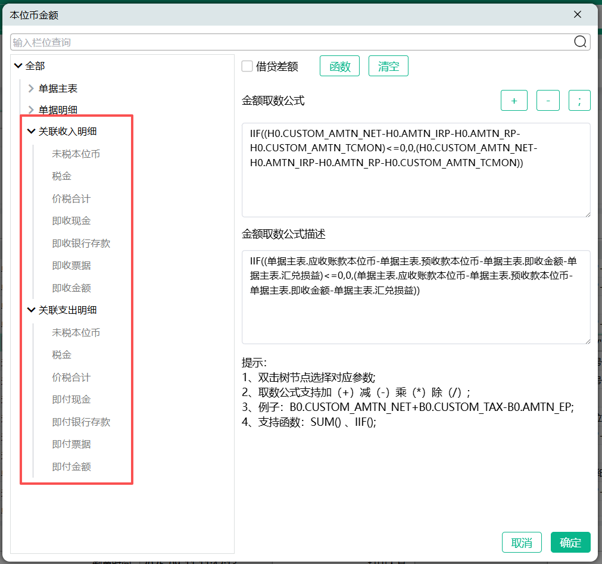This screenshot has width=602, height=564.
Task: Cancel with the 取消 button
Action: 522,542
